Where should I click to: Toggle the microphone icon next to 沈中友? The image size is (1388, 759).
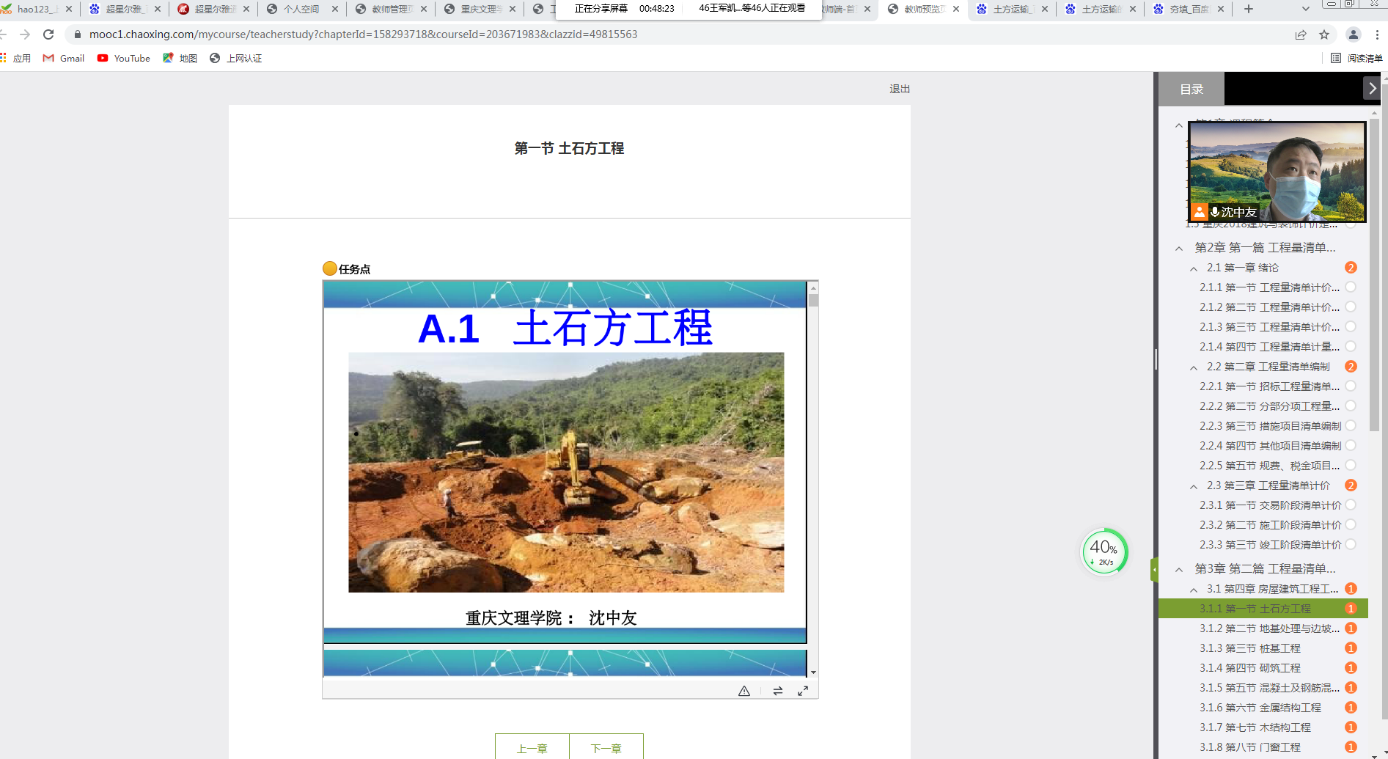(1213, 212)
